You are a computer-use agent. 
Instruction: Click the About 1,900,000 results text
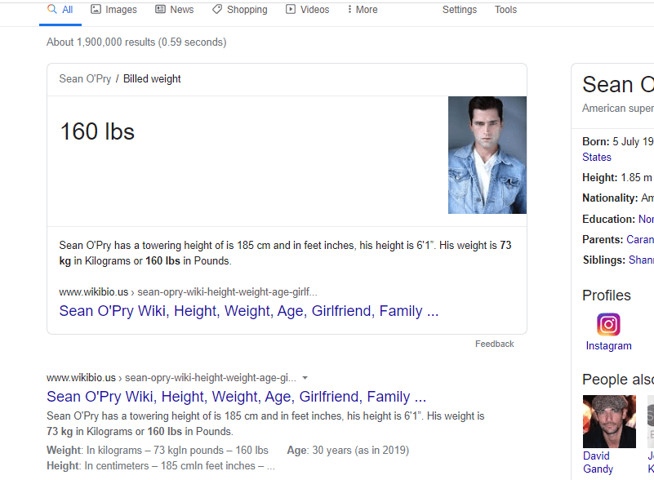click(136, 42)
